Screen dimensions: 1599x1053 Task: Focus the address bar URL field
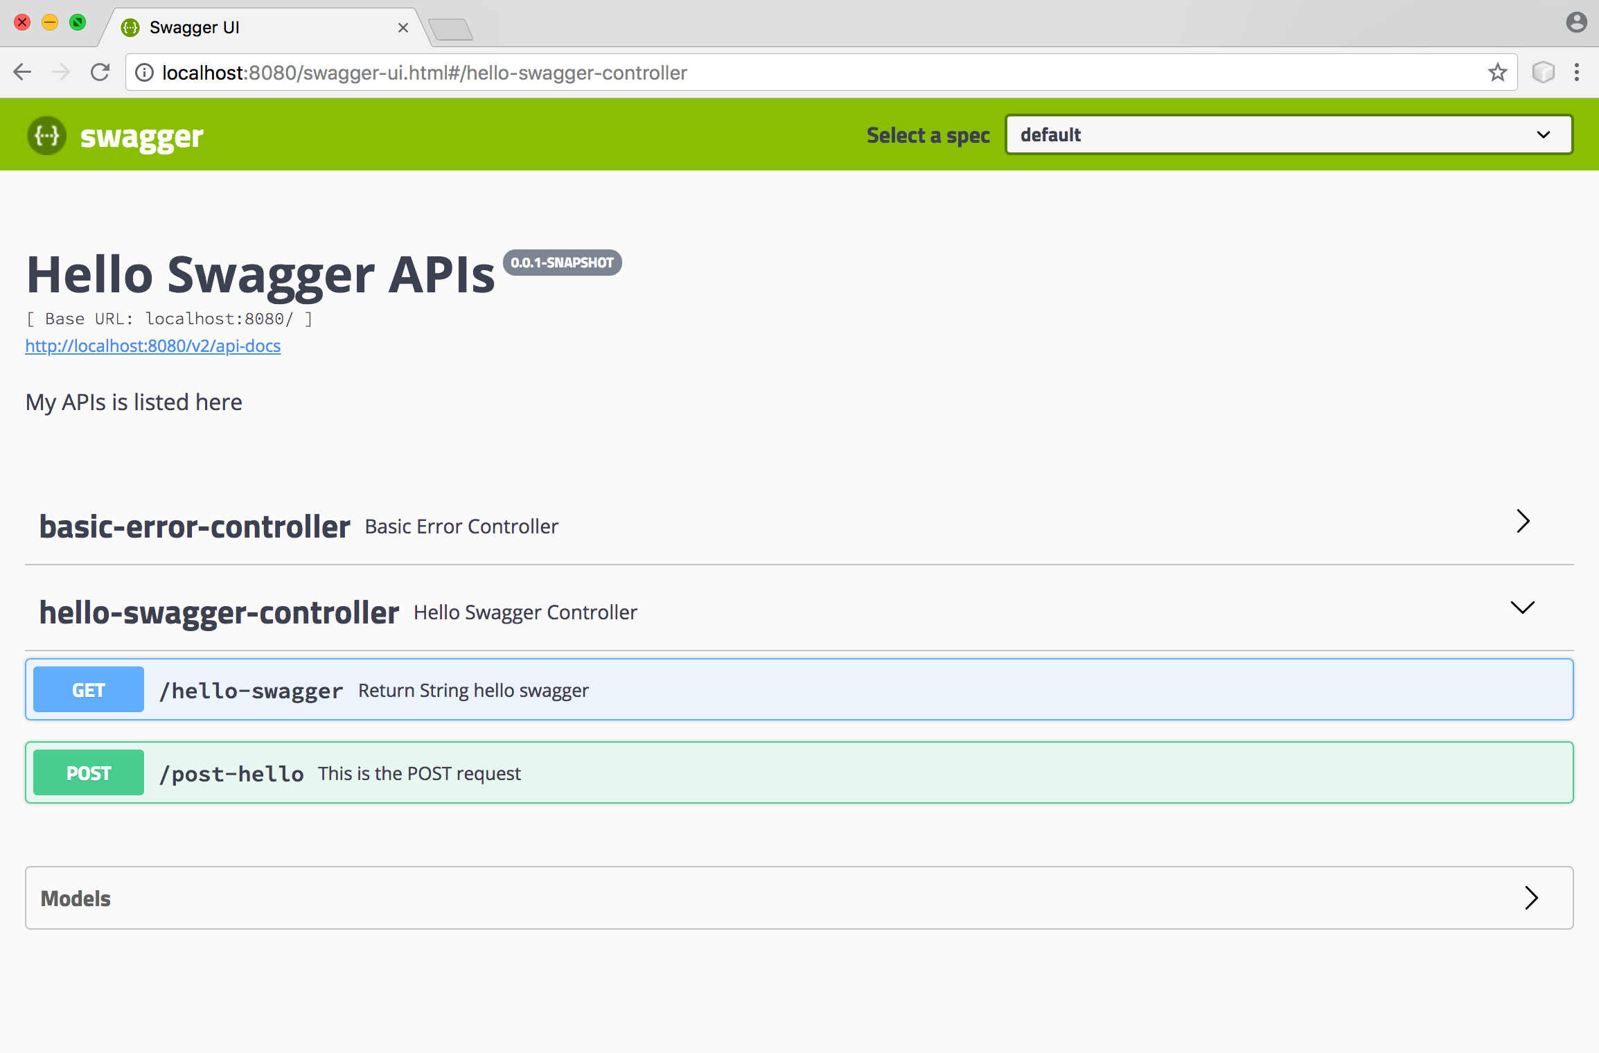coord(822,73)
